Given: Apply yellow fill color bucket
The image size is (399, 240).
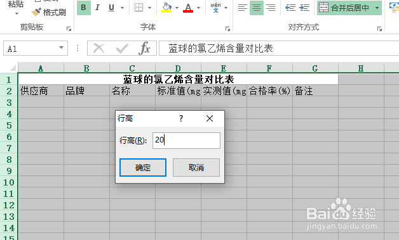Looking at the screenshot, I should [166, 8].
